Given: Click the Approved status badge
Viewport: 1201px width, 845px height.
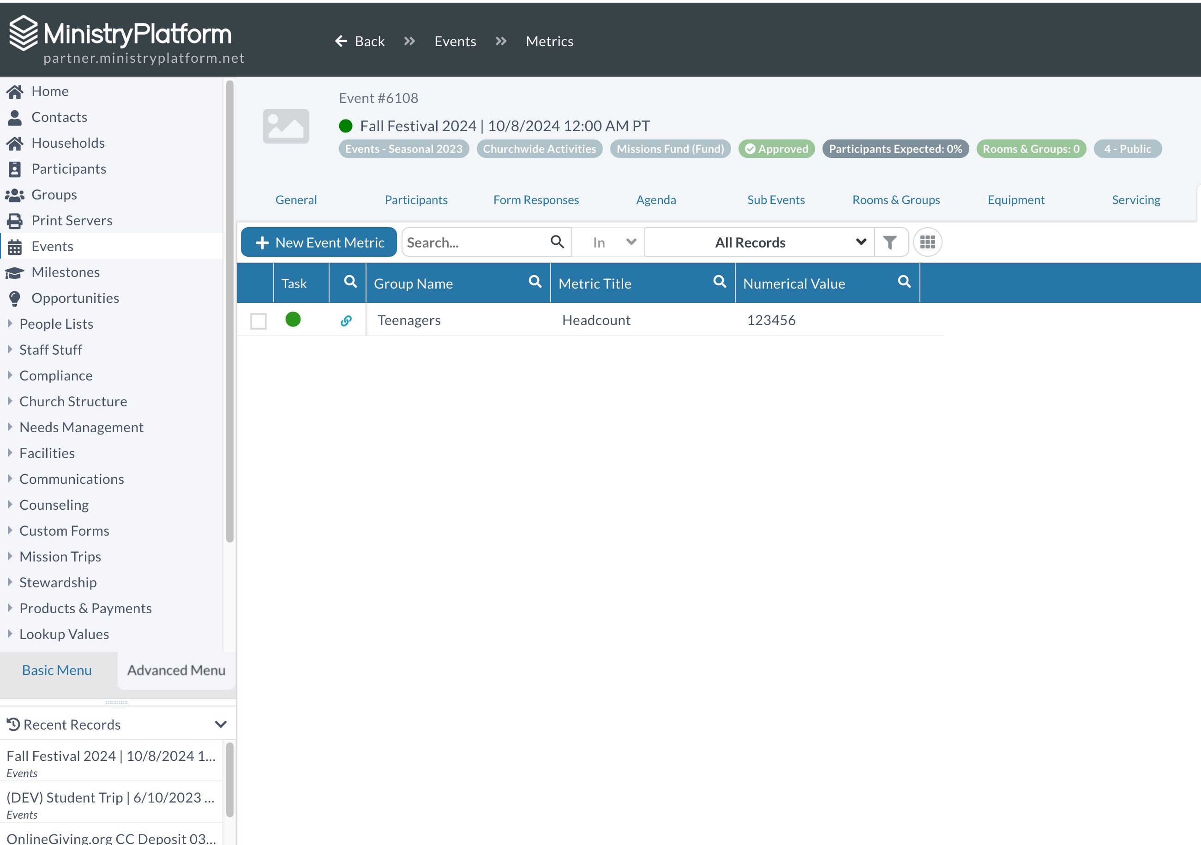Looking at the screenshot, I should click(x=776, y=149).
